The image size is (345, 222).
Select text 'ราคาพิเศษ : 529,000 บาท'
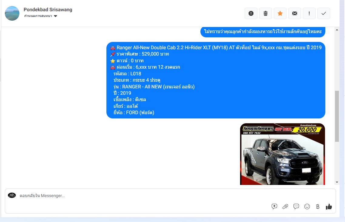click(x=142, y=54)
